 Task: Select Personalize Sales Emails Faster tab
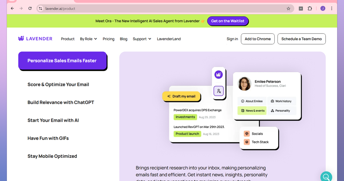coord(62,61)
